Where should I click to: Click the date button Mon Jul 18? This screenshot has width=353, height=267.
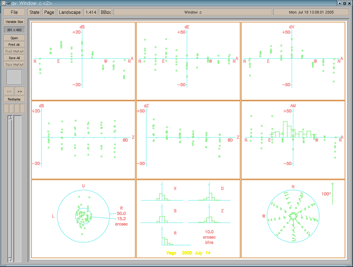pos(311,12)
